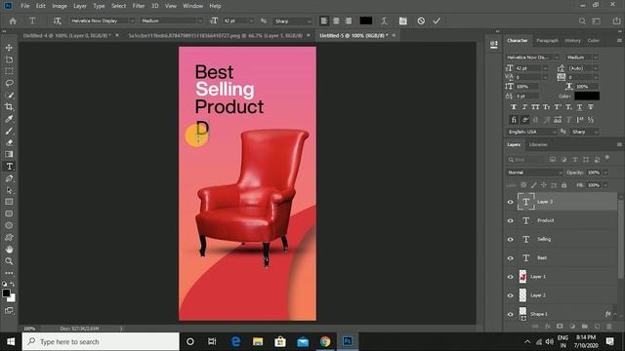625x351 pixels.
Task: Click the Layer 1 thumbnail
Action: click(x=522, y=277)
